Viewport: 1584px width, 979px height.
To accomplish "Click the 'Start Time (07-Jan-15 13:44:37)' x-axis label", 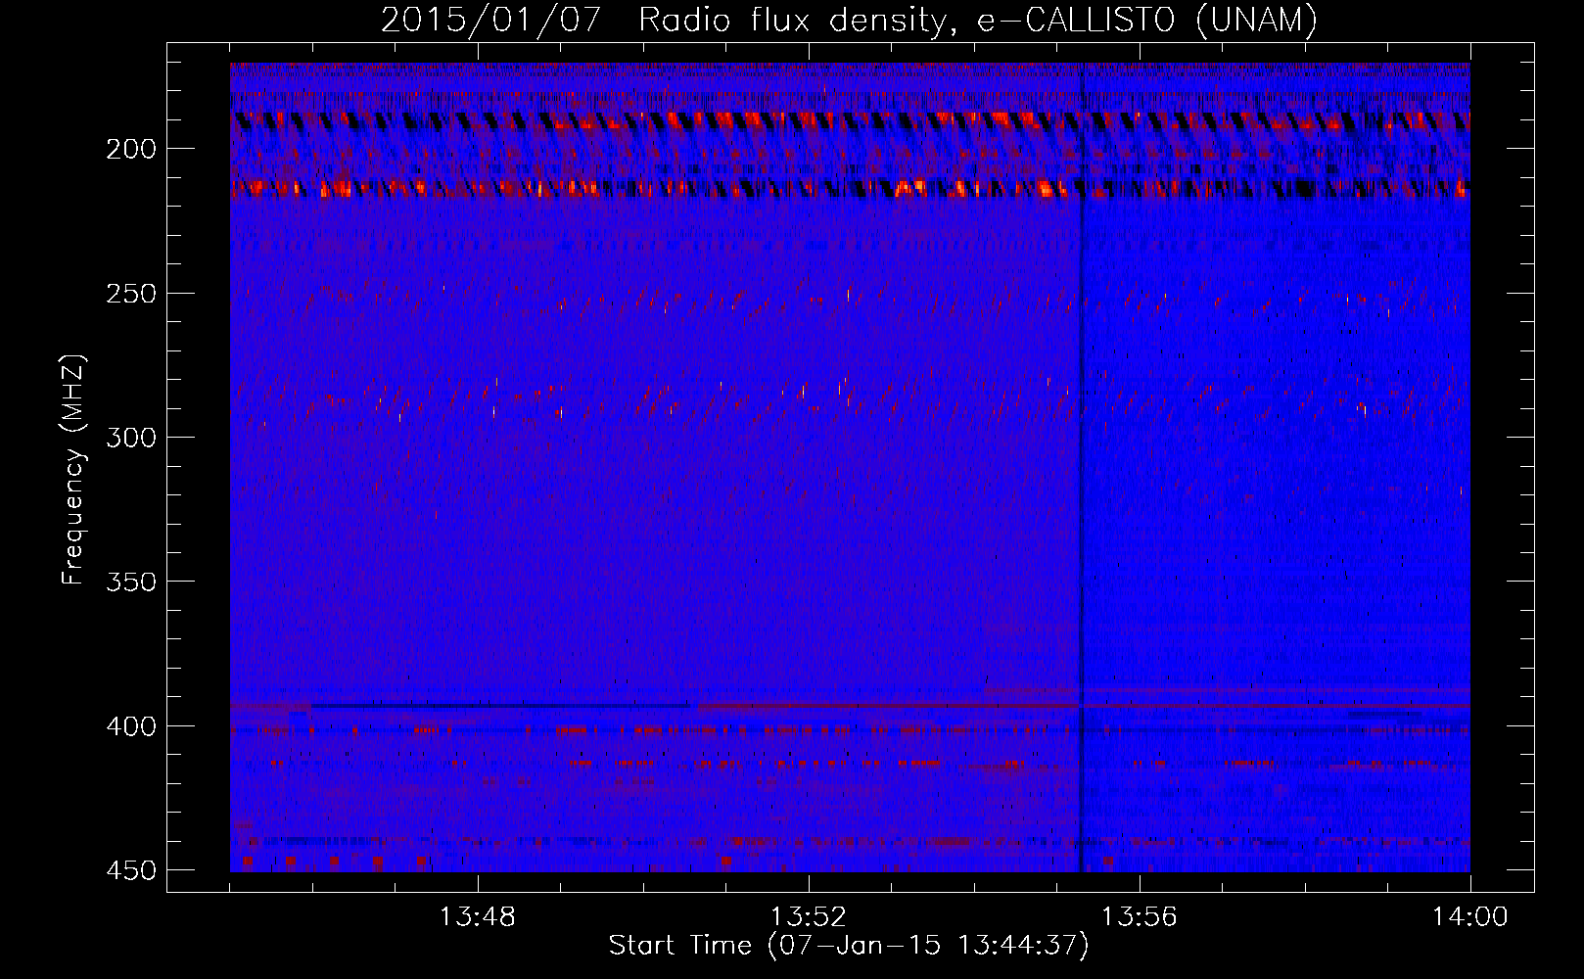I will pos(849,946).
